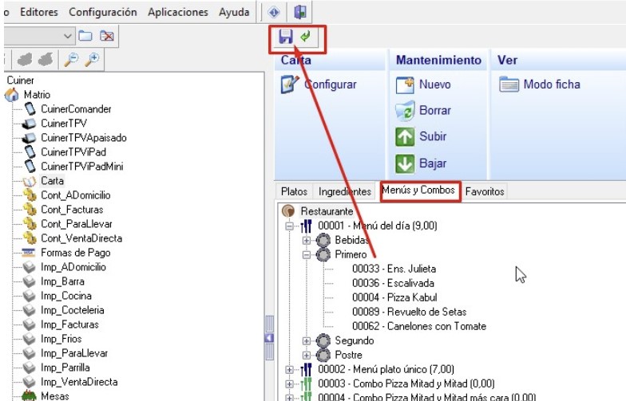Click the Bajar link
Image resolution: width=626 pixels, height=401 pixels.
[433, 163]
